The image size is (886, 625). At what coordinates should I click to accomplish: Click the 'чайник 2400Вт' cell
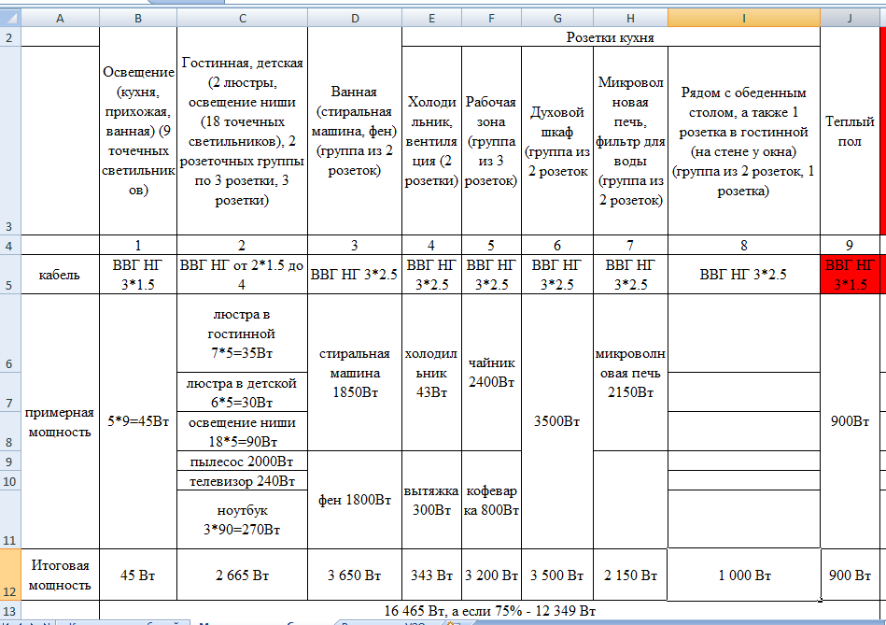click(x=491, y=373)
